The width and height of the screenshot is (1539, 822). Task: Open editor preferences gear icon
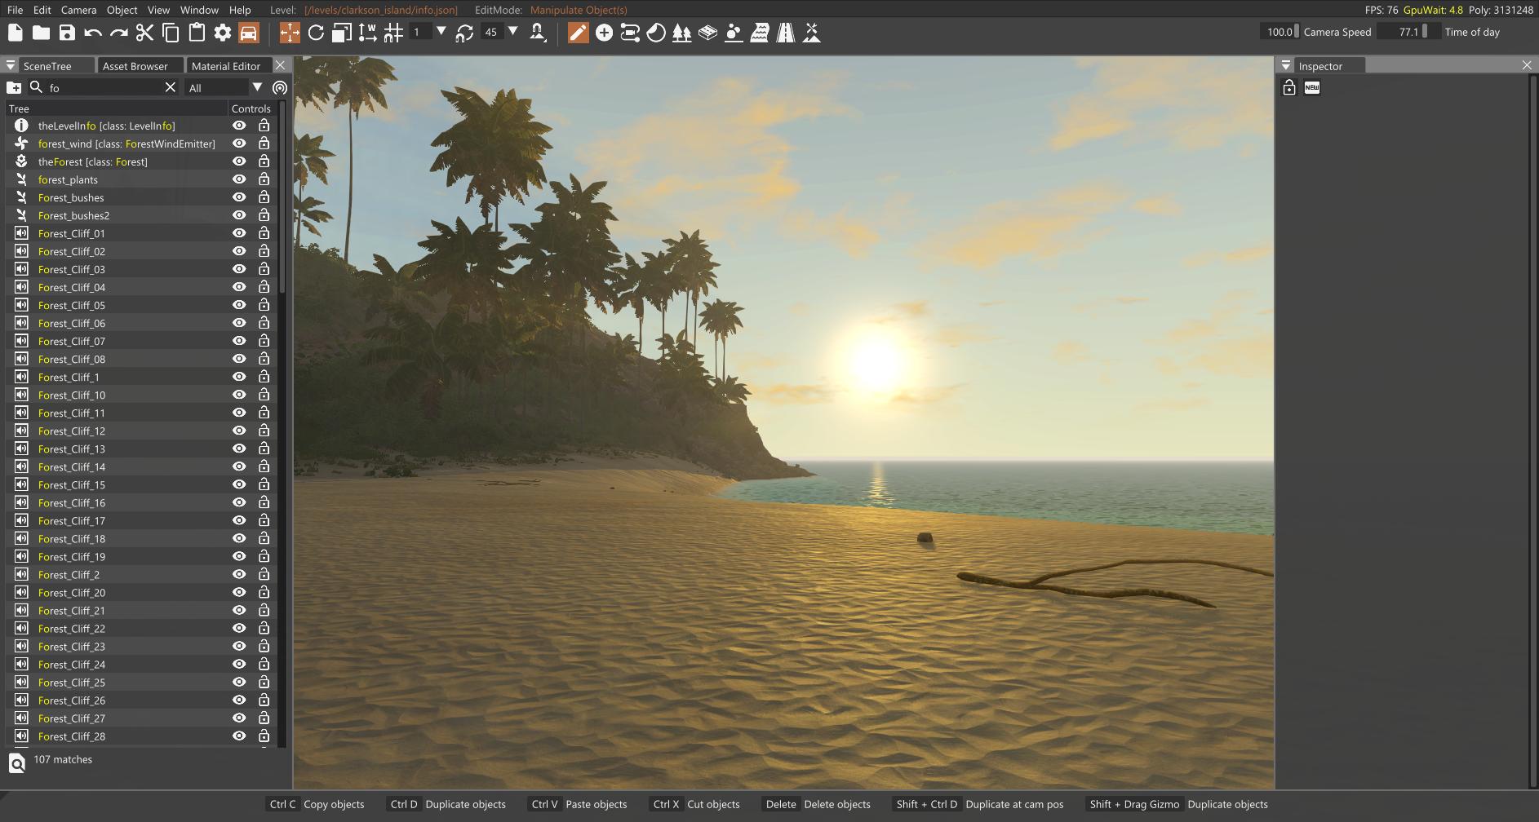point(223,33)
